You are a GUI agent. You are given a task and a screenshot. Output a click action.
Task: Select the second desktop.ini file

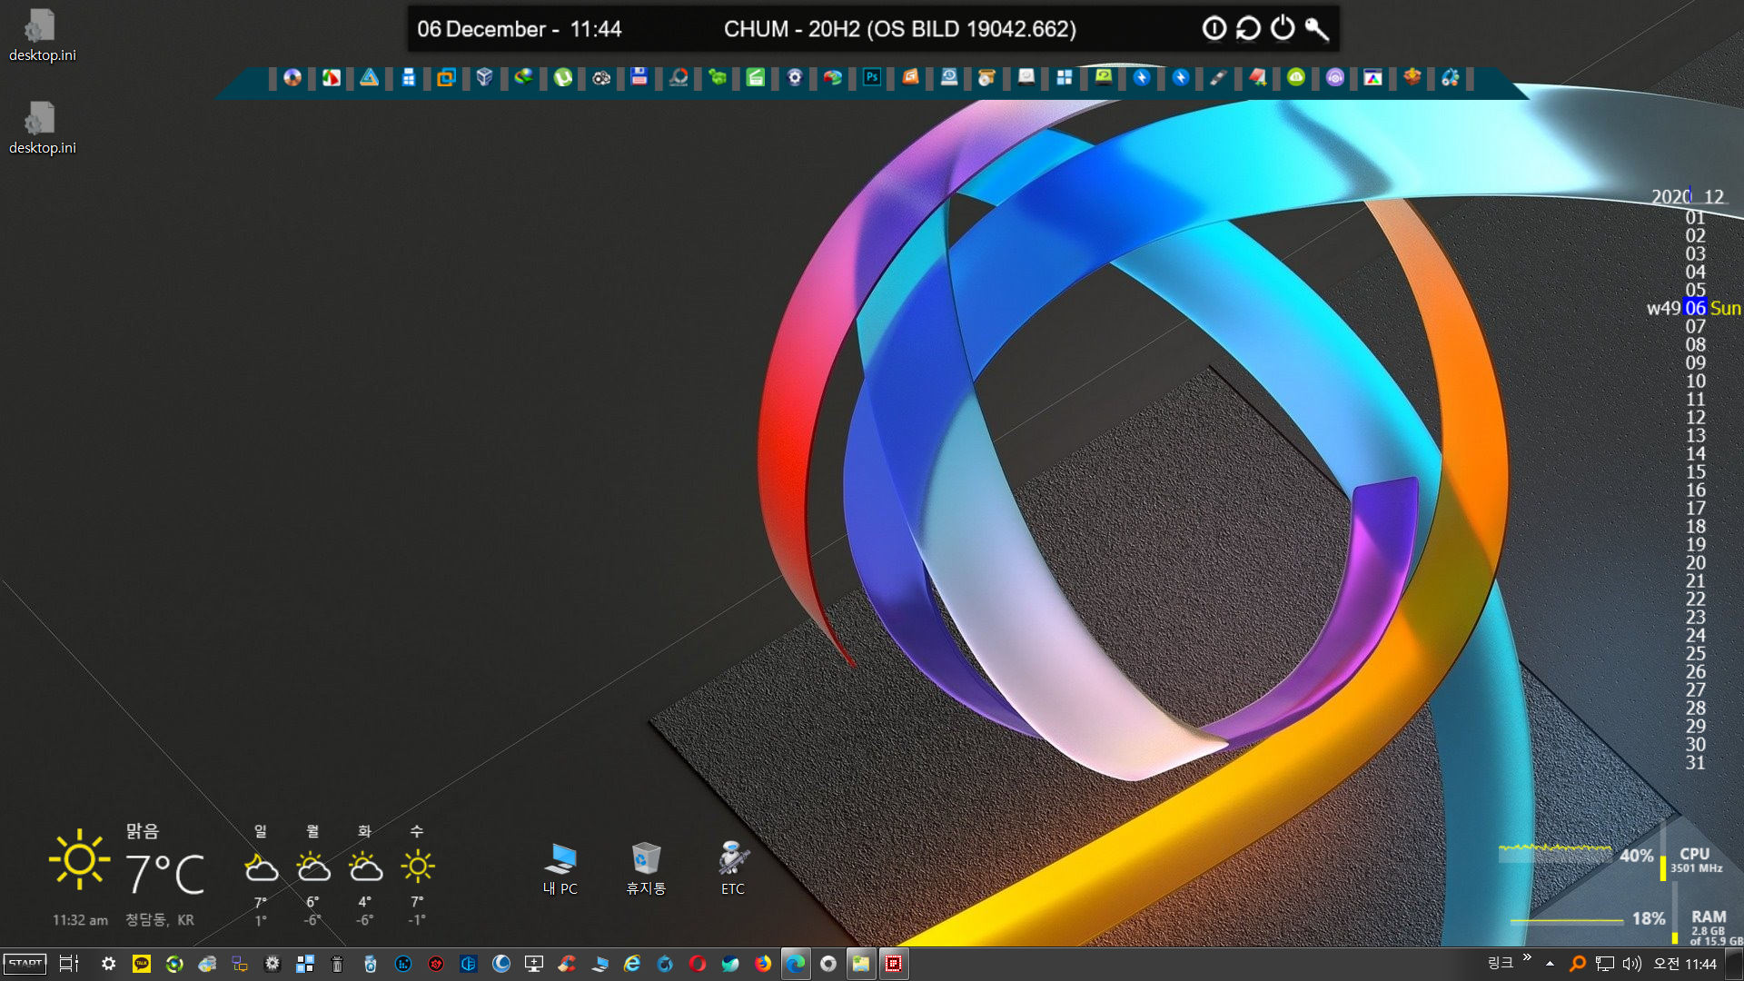(x=42, y=129)
